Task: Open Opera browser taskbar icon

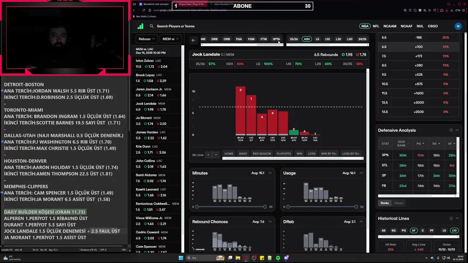Action: [246, 258]
